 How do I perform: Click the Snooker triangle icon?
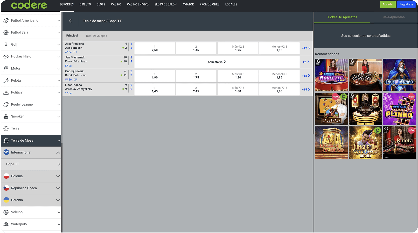coord(6,116)
